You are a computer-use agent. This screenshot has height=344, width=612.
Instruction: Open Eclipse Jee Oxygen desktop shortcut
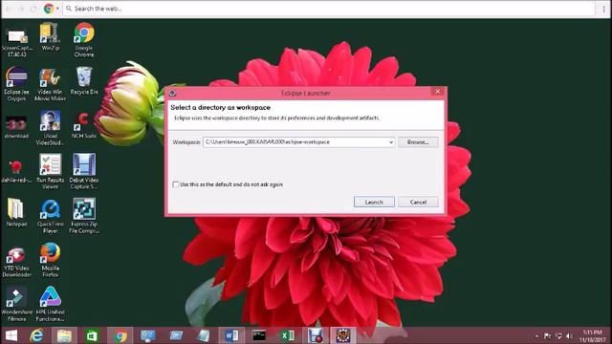tap(16, 84)
